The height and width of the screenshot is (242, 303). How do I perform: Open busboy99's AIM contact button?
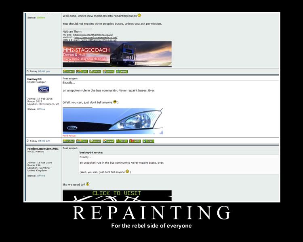point(122,141)
